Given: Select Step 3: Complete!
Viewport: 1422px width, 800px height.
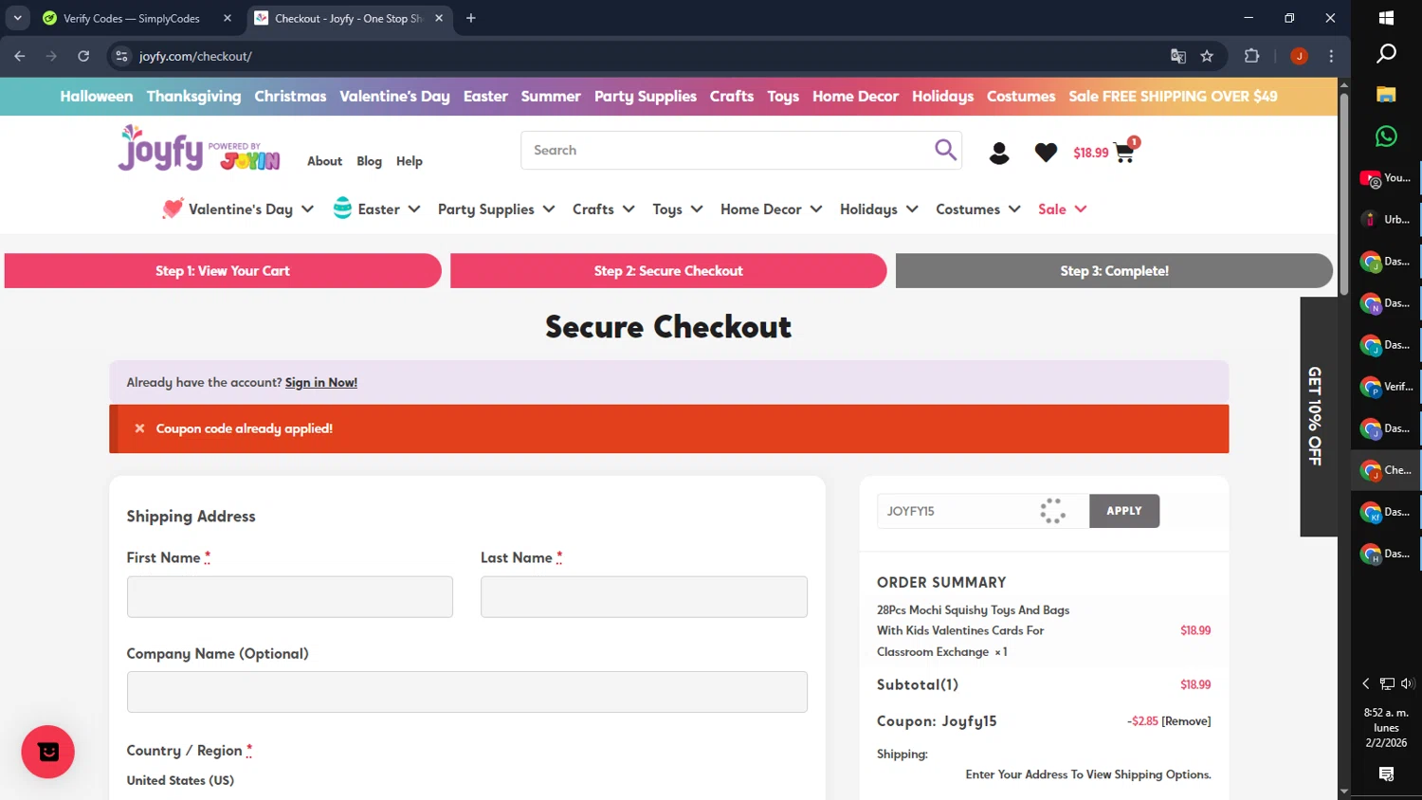Looking at the screenshot, I should [x=1114, y=270].
